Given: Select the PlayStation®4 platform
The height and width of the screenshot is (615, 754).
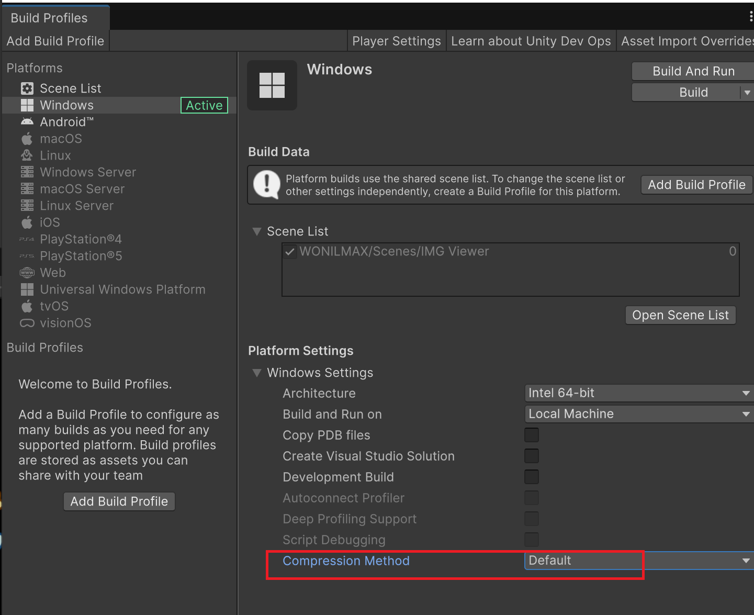Looking at the screenshot, I should [x=119, y=239].
